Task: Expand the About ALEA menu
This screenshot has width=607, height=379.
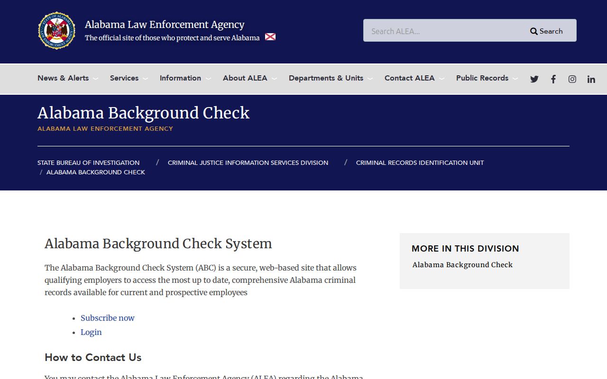Action: 250,78
